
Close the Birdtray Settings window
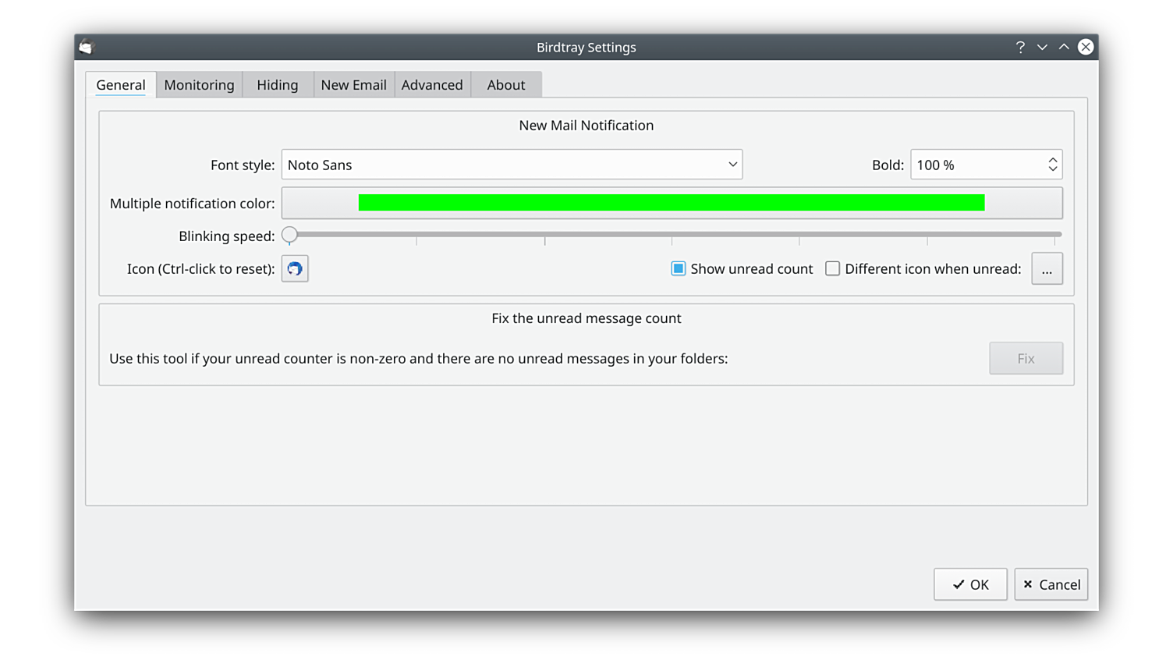[x=1086, y=47]
